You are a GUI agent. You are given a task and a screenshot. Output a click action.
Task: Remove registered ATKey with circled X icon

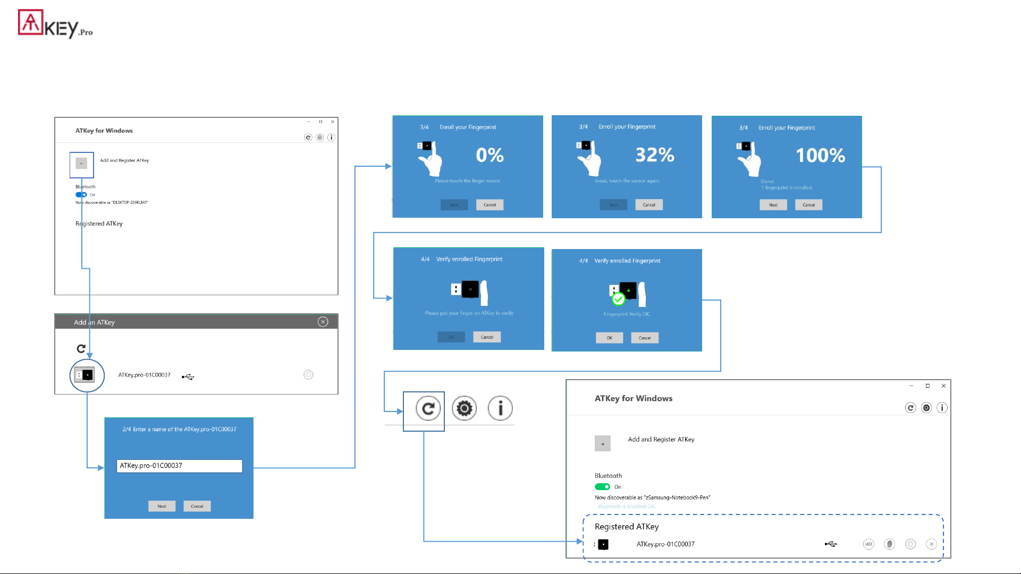click(931, 544)
